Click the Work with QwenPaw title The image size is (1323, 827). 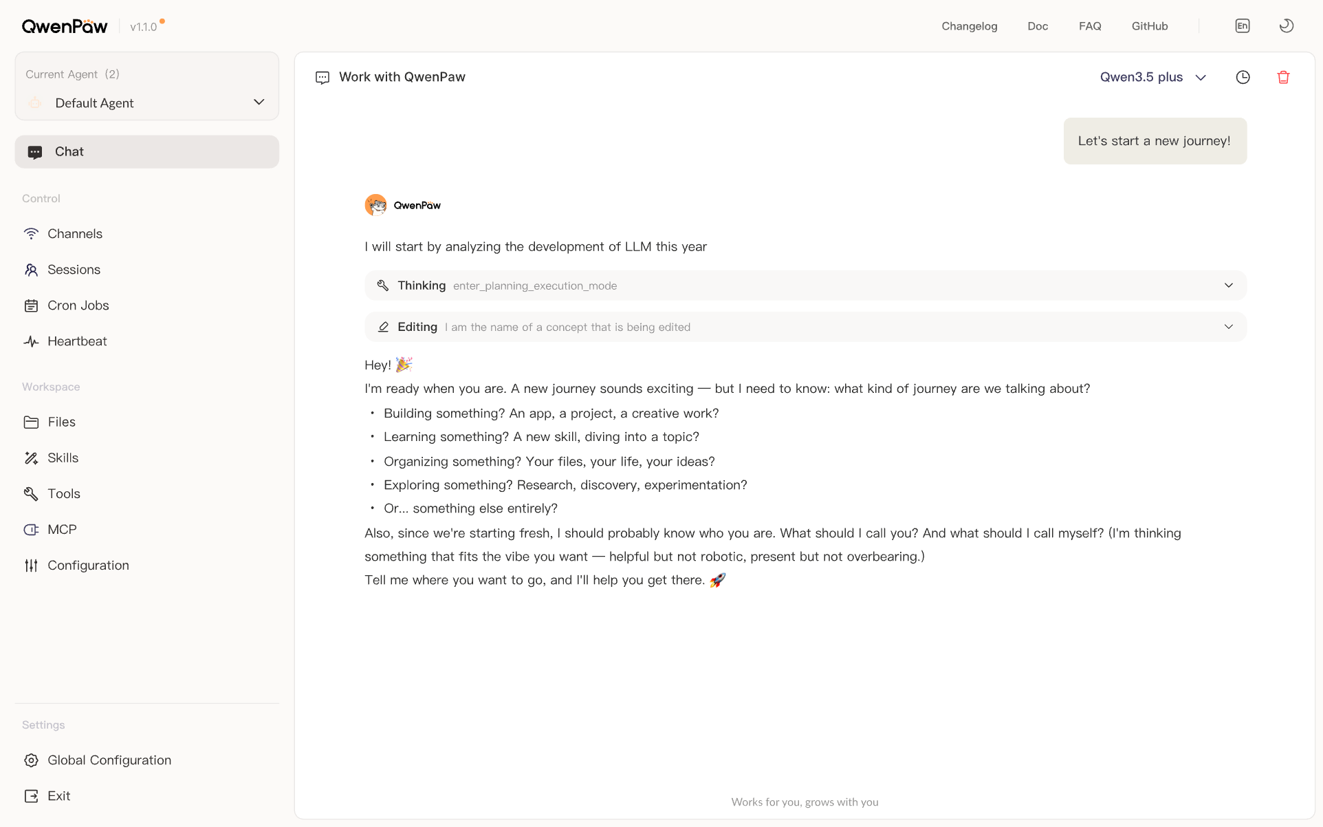(402, 77)
